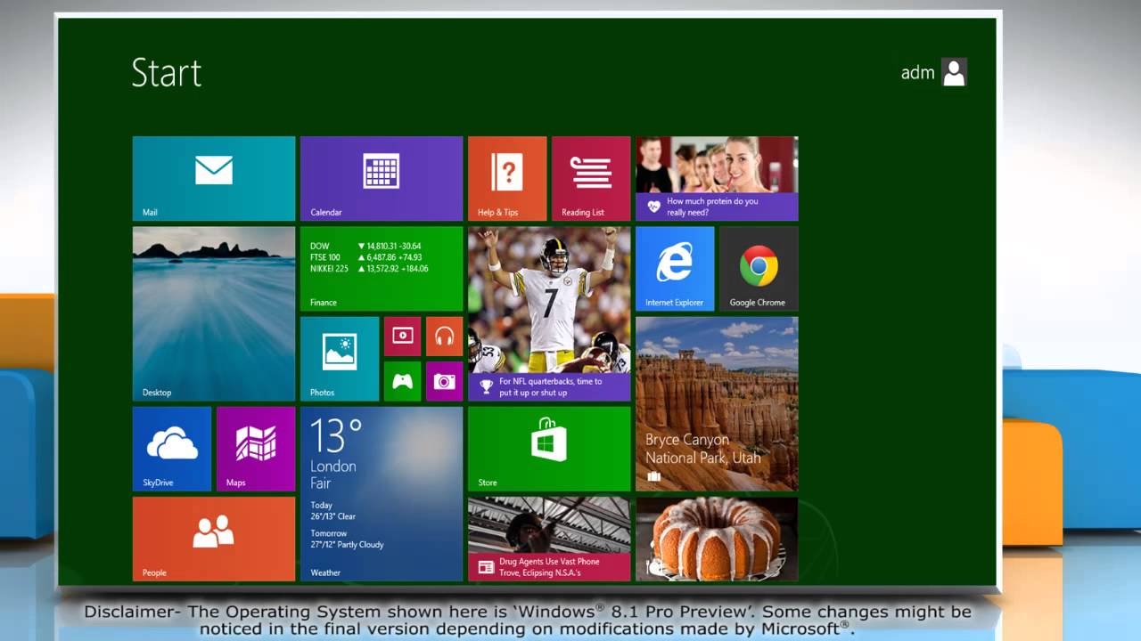Open the People tile
This screenshot has height=641, width=1141.
[x=214, y=539]
